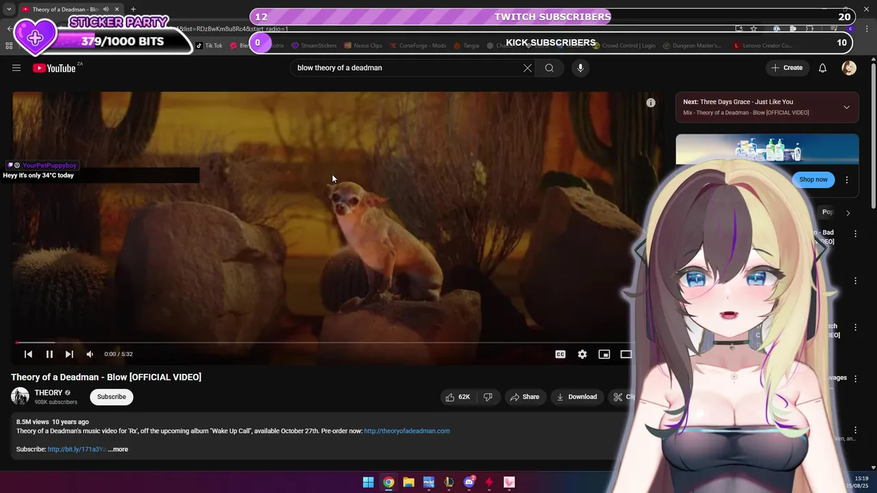
Task: Open a new Chrome tab
Action: pyautogui.click(x=133, y=10)
